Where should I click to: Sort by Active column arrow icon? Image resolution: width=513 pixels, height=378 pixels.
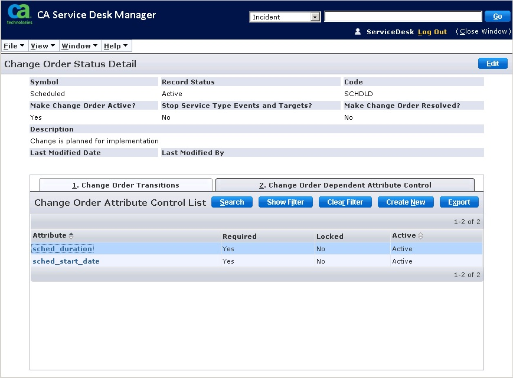(x=421, y=236)
